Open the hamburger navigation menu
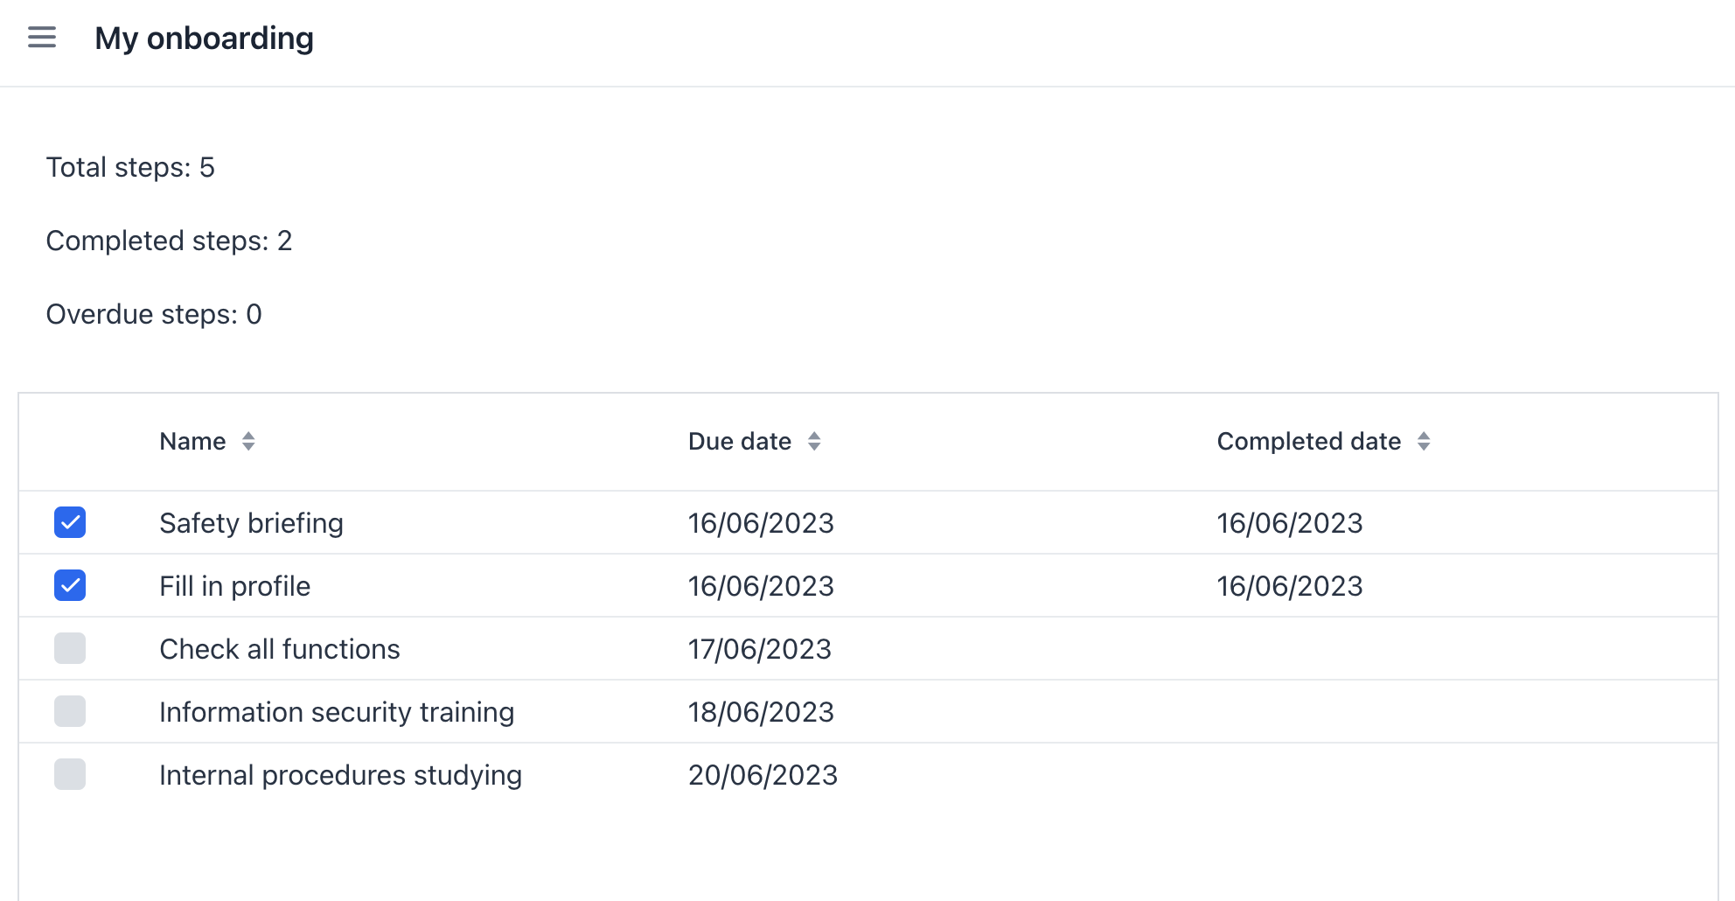 click(42, 38)
